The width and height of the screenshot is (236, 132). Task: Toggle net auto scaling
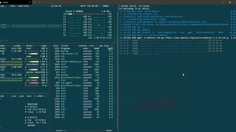pos(21,96)
